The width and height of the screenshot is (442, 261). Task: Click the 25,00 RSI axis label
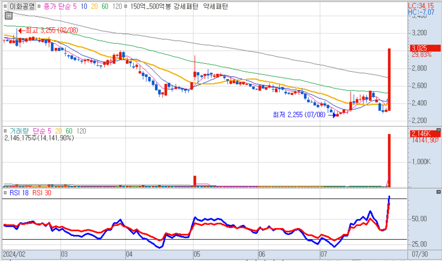[419, 244]
